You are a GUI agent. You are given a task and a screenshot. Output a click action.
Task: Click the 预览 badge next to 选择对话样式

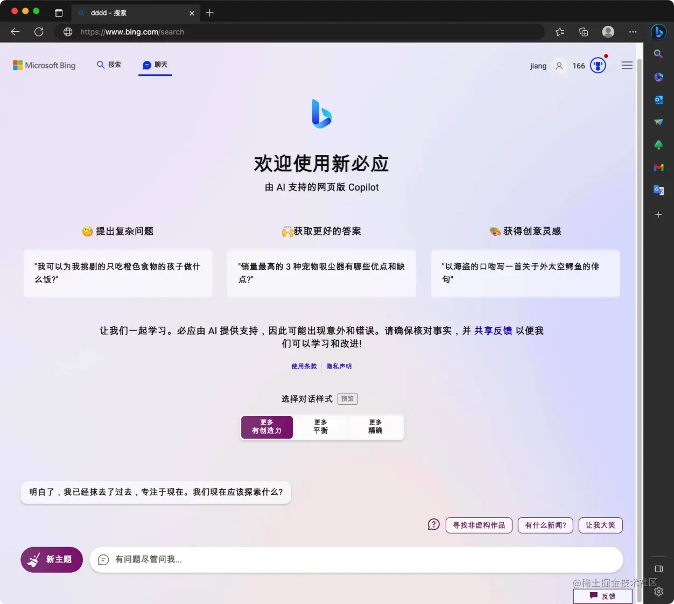[347, 398]
